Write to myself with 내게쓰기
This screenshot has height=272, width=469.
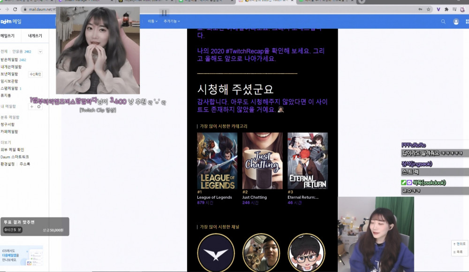pos(35,36)
